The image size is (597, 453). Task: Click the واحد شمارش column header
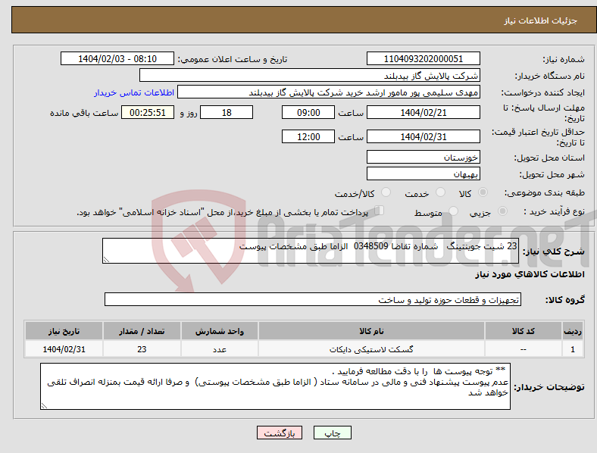[x=220, y=331]
